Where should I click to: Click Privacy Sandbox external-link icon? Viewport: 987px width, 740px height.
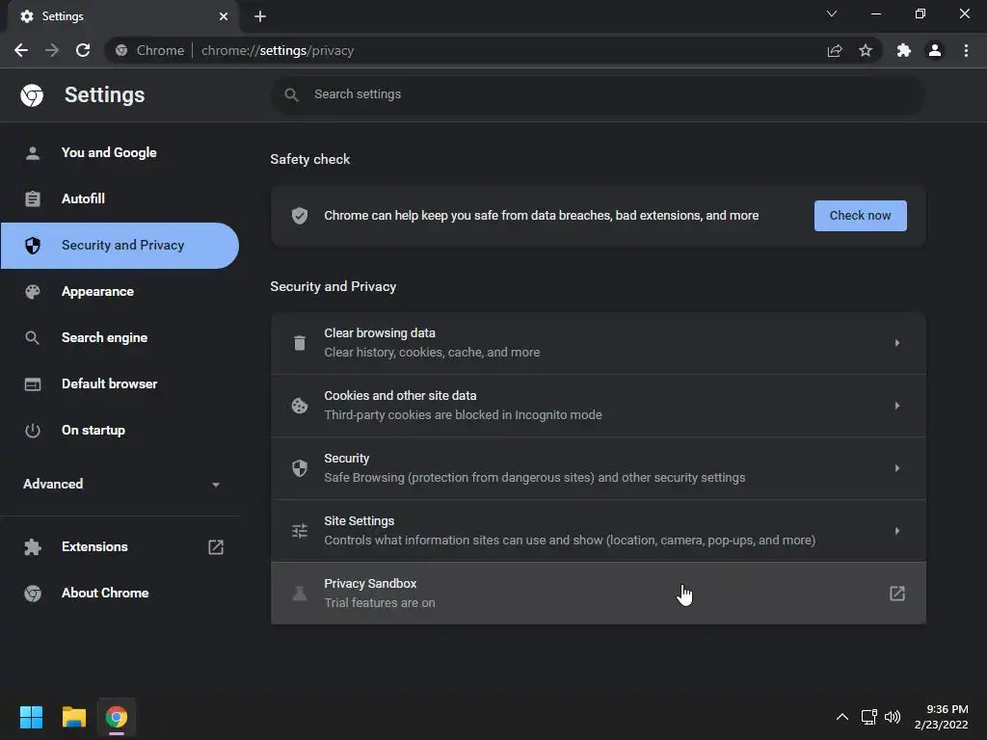(897, 594)
